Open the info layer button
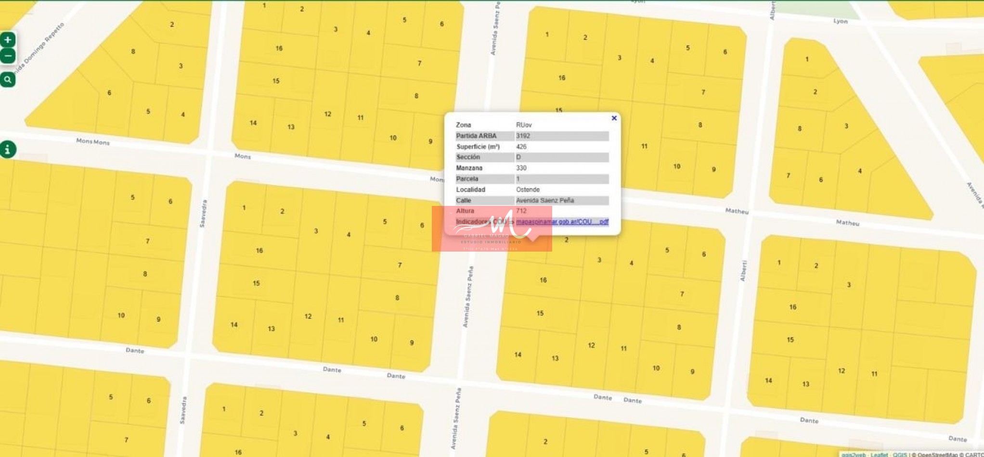The width and height of the screenshot is (984, 457). coord(8,150)
